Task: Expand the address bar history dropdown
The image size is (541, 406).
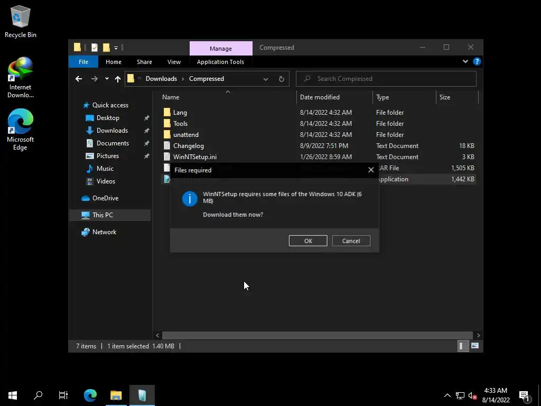Action: [265, 79]
